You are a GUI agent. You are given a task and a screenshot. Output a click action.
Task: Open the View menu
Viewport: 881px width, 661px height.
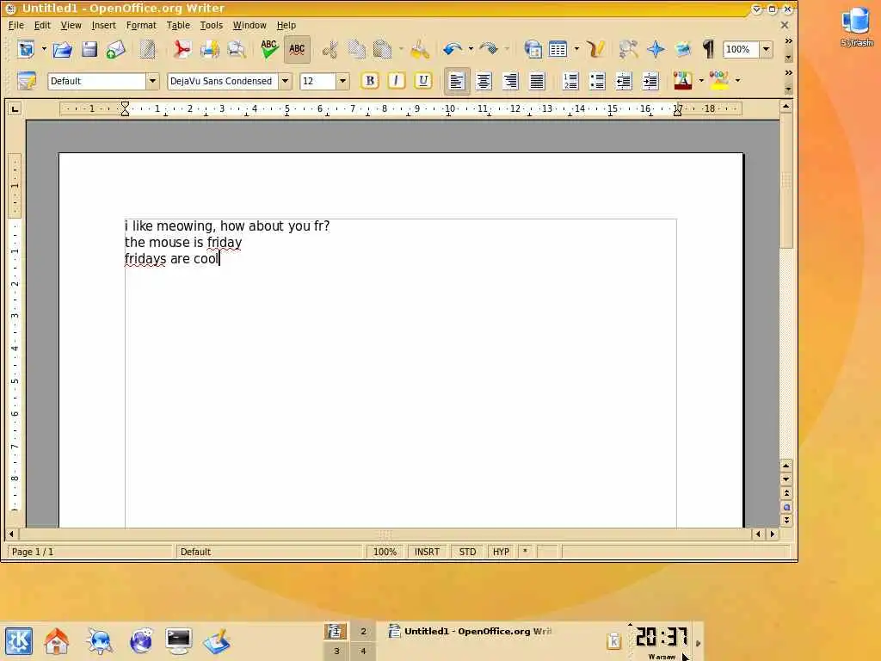tap(71, 25)
